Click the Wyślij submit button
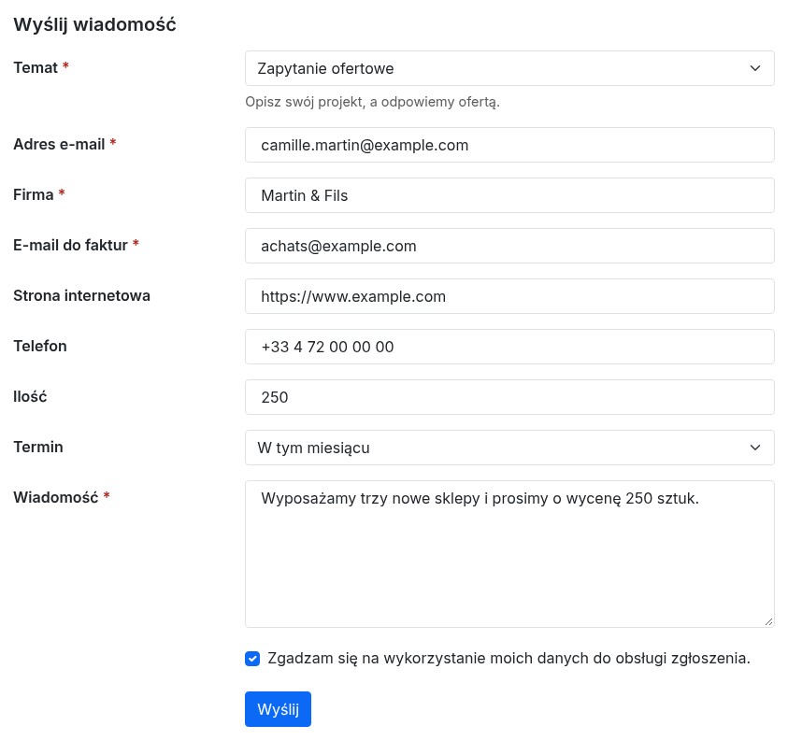788x740 pixels. click(x=278, y=709)
